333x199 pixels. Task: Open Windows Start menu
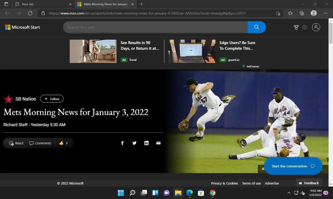[121, 193]
